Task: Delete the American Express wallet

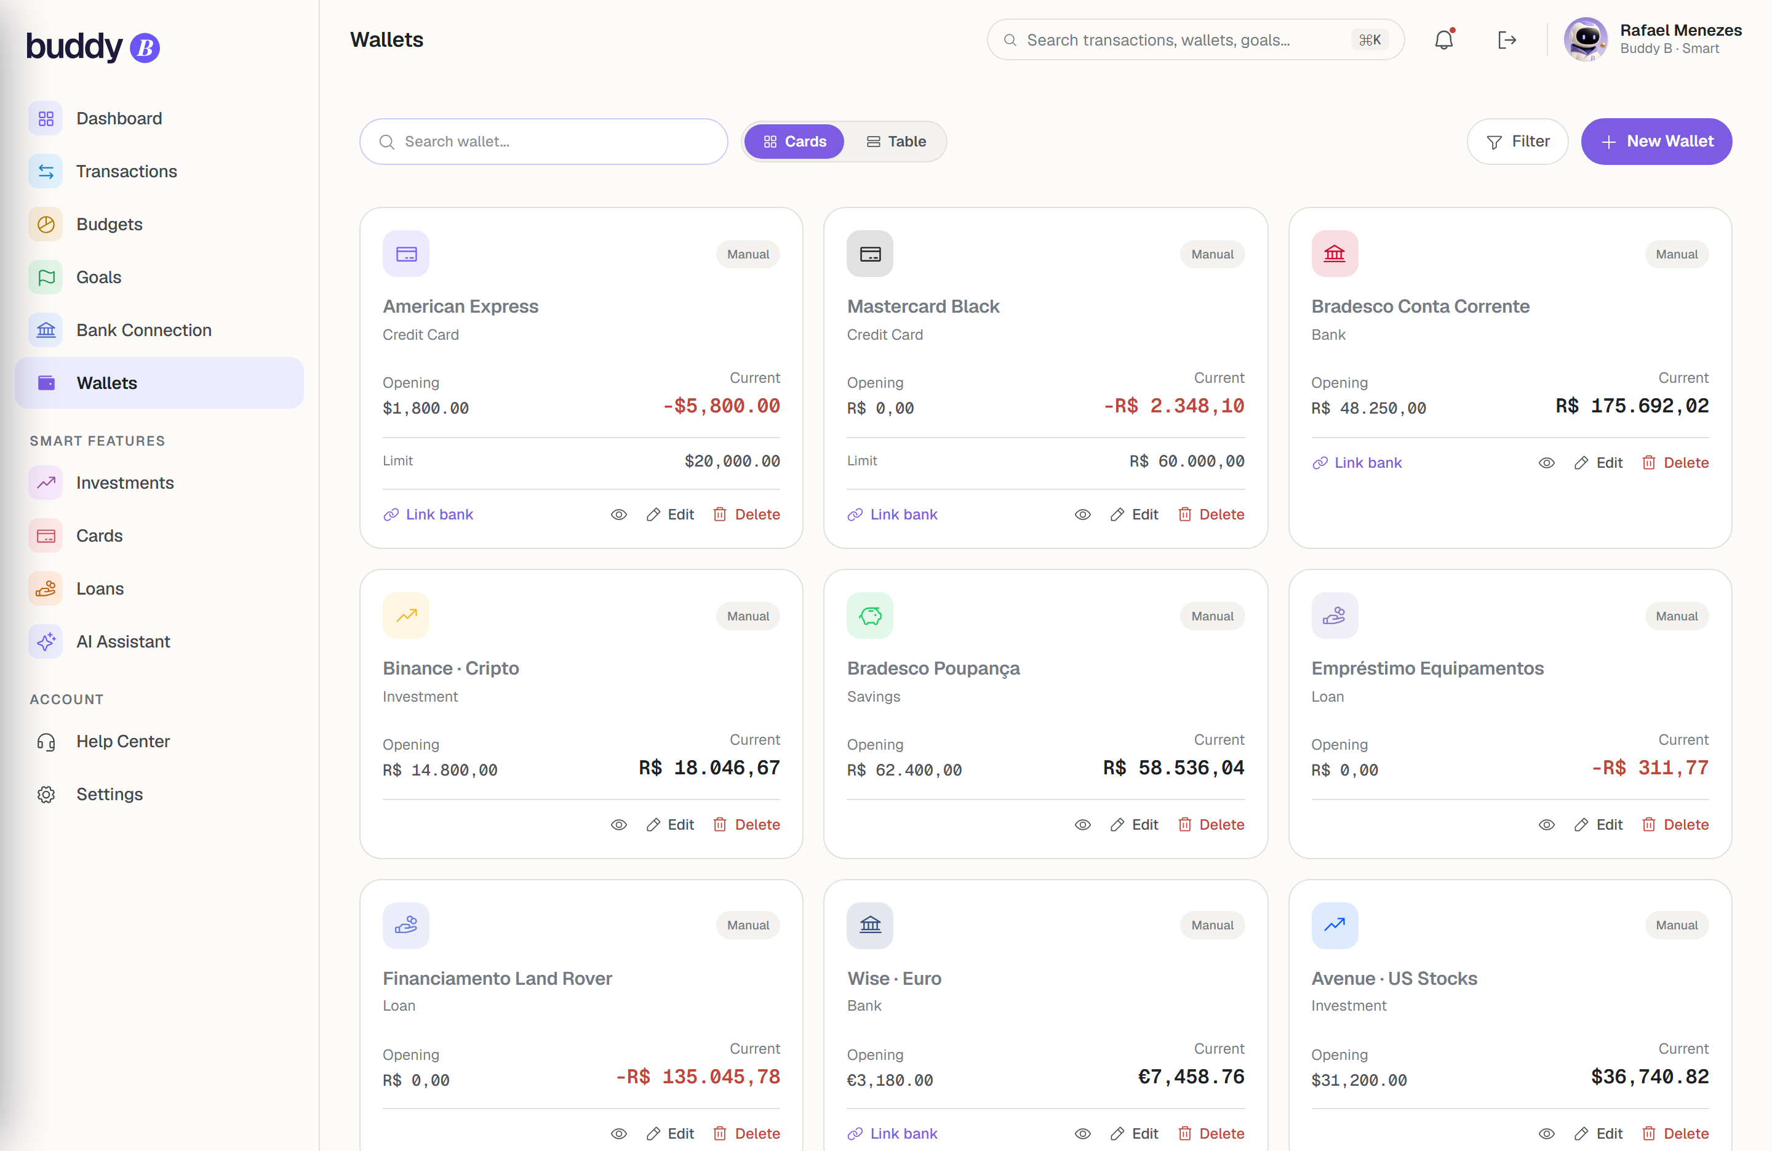Action: 746,515
